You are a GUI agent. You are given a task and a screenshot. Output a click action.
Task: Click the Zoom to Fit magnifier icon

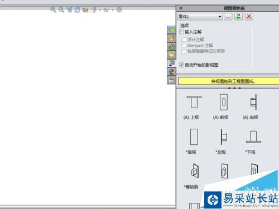pyautogui.click(x=53, y=9)
